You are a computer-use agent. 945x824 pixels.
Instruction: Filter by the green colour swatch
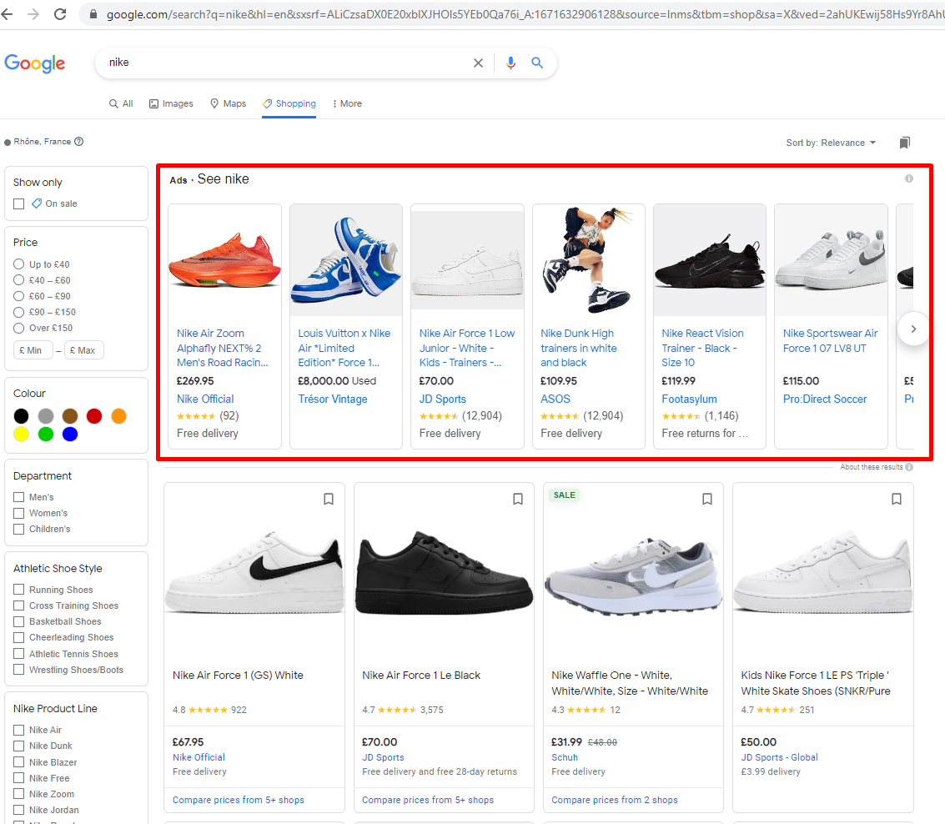point(46,434)
